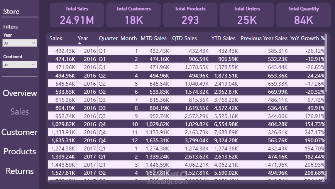Select the Sales page in the sidebar
The image size is (335, 189).
20,112
